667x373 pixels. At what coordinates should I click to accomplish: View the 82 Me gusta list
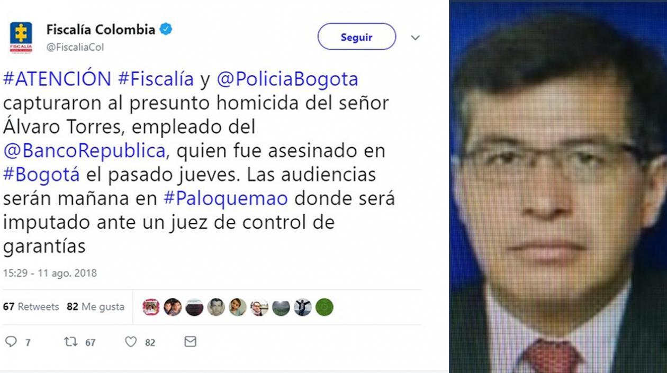[x=96, y=307]
